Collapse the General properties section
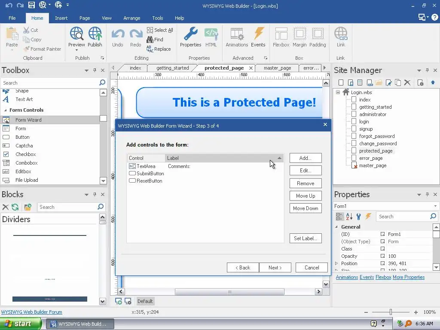The height and width of the screenshot is (330, 440). point(336,227)
